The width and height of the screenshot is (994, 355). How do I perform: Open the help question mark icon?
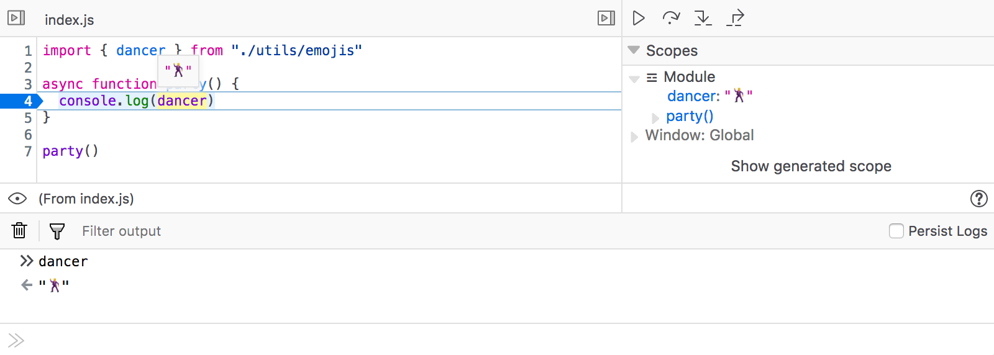(x=978, y=199)
